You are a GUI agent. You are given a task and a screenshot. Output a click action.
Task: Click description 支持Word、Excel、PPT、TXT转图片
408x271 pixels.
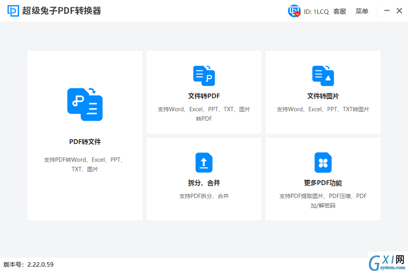323,109
